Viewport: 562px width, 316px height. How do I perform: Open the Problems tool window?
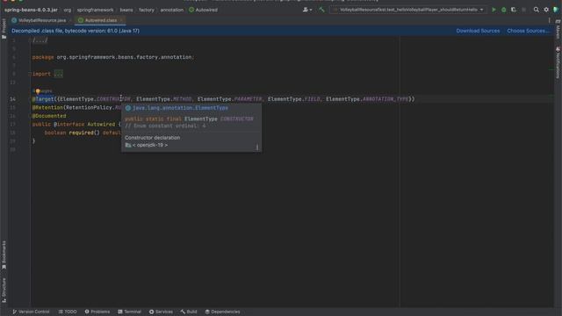coord(97,312)
